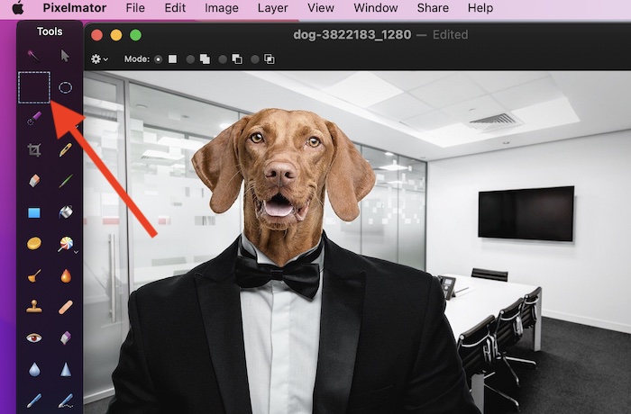The height and width of the screenshot is (414, 631).
Task: Click the Subtract from Selection squares icon
Action: pos(237,59)
